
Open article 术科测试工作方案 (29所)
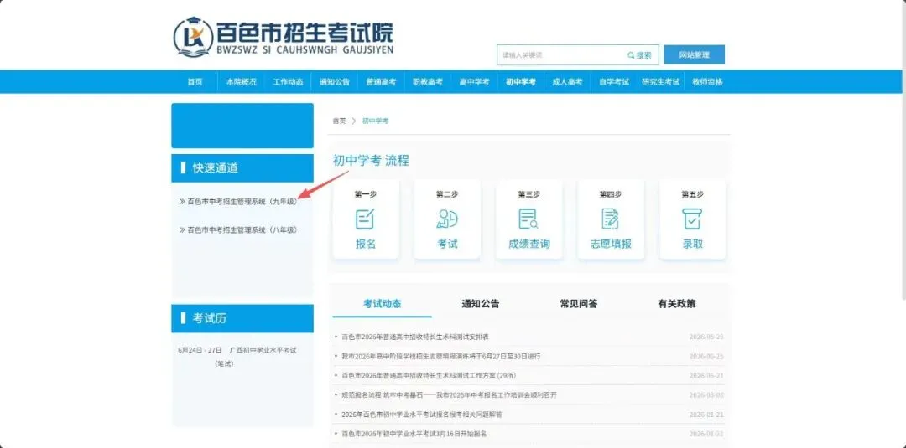428,375
